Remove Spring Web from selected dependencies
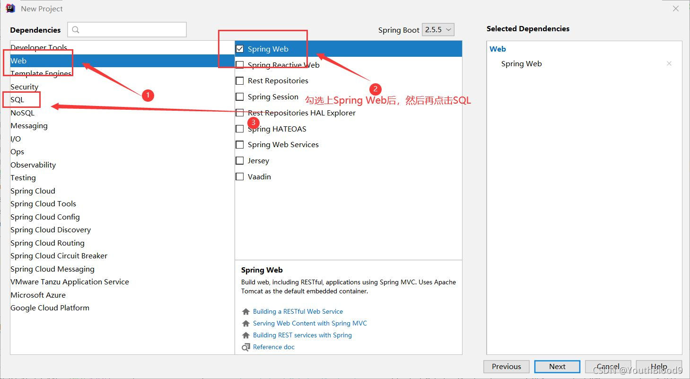 pos(669,63)
